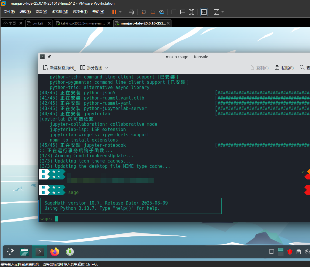Open the 拆分视图 split view dropdown
Viewport: 310px width, 267px height.
94,68
